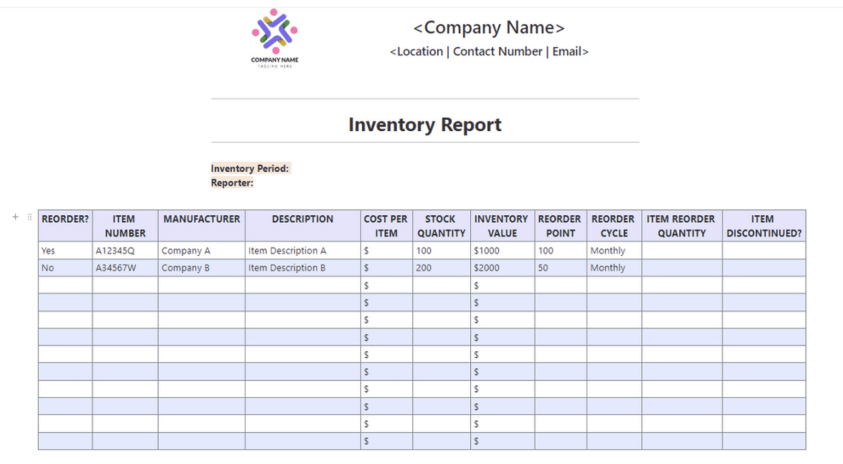Viewport: 843px width, 464px height.
Task: Click the Item Description B cell
Action: (x=286, y=268)
